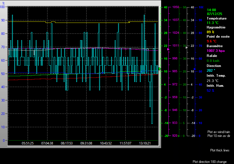Click the 1007.3 hpa pressure reading
The width and height of the screenshot is (234, 164).
215,51
